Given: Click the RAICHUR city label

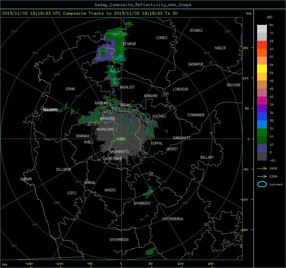Looking at the screenshot, I should coord(234,85).
